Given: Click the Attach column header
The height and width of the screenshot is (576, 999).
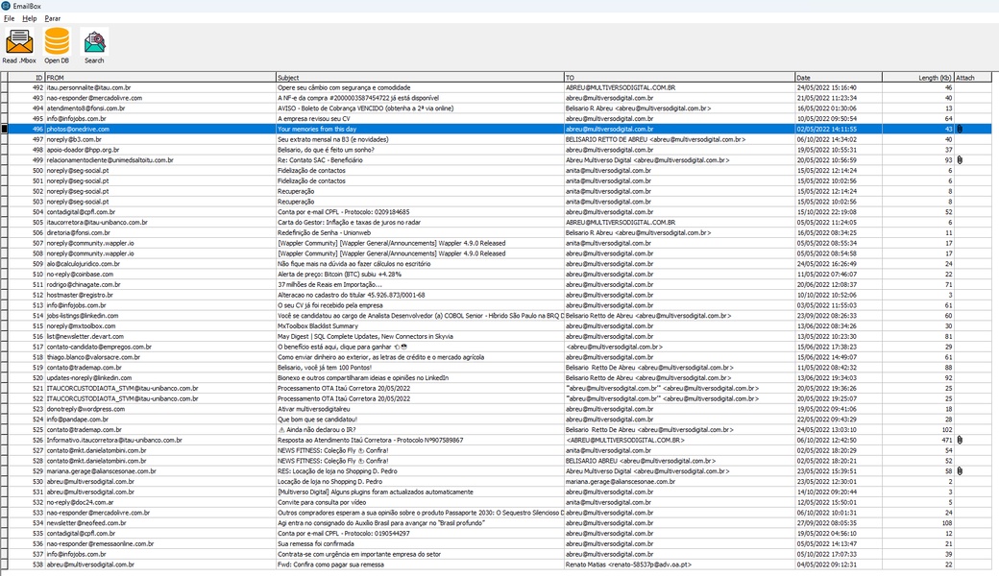Looking at the screenshot, I should tap(973, 78).
